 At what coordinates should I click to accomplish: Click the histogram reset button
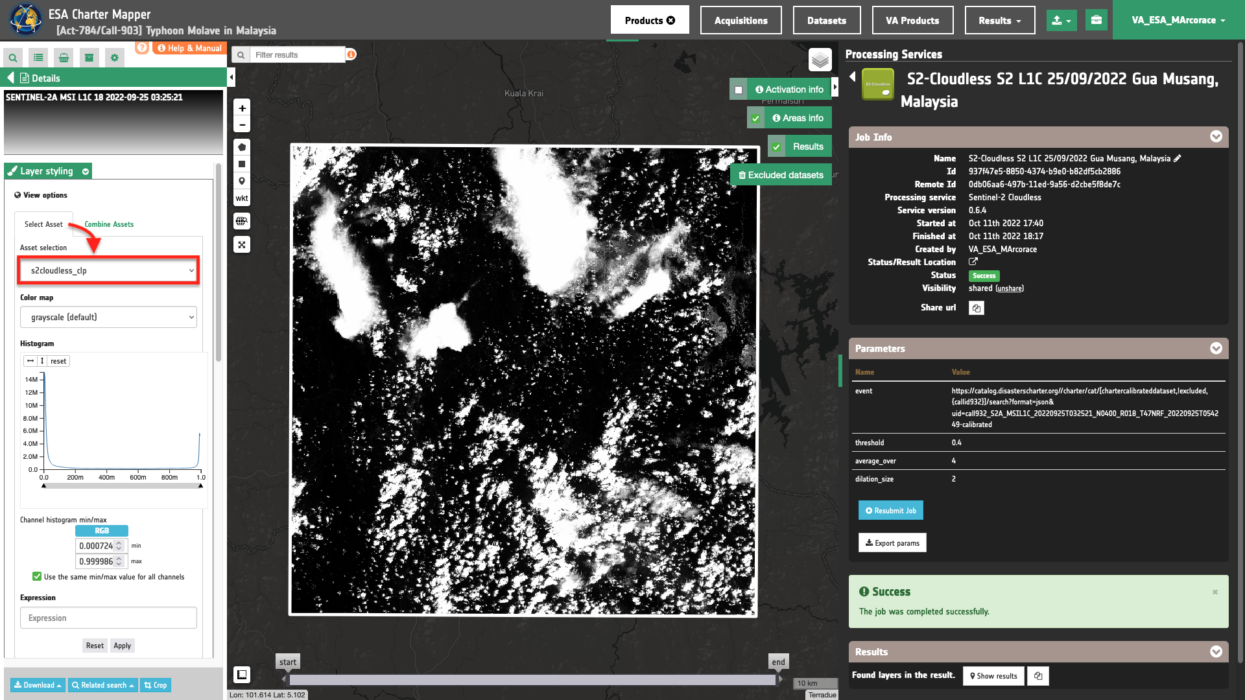(x=58, y=361)
